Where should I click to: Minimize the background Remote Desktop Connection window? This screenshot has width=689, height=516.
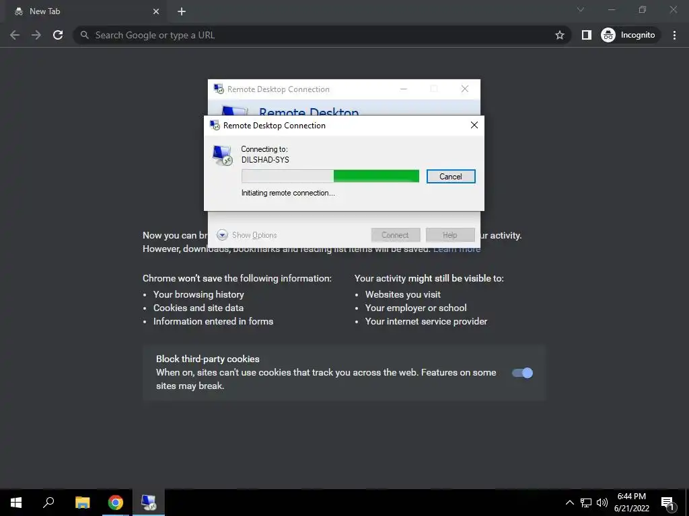[x=404, y=89]
